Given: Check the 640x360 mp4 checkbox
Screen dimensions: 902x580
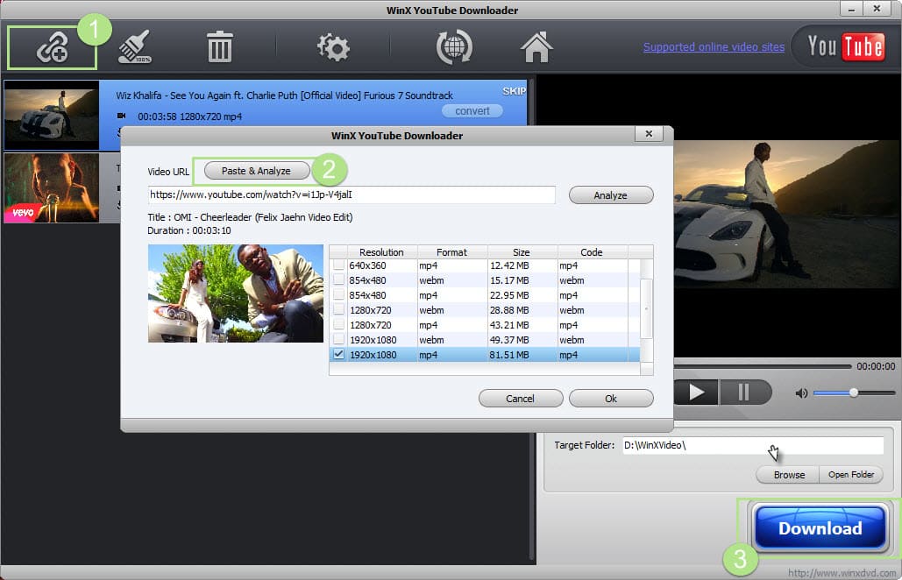Looking at the screenshot, I should pos(339,265).
